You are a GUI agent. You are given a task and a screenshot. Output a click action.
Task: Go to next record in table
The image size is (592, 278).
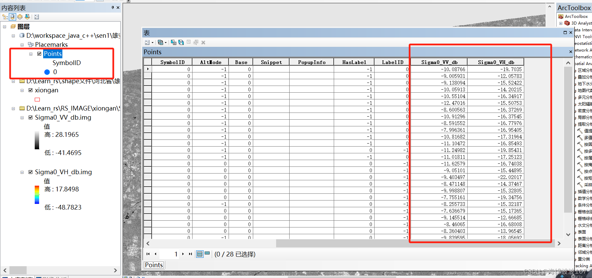tap(183, 254)
